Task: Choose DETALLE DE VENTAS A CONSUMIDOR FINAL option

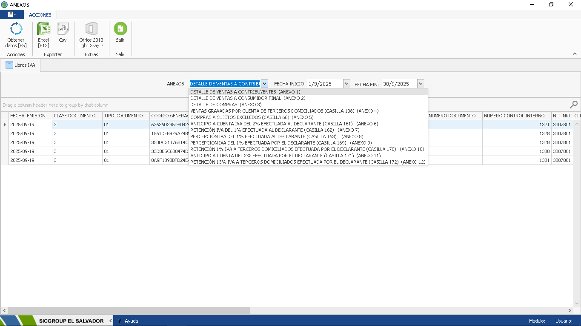Action: click(247, 98)
